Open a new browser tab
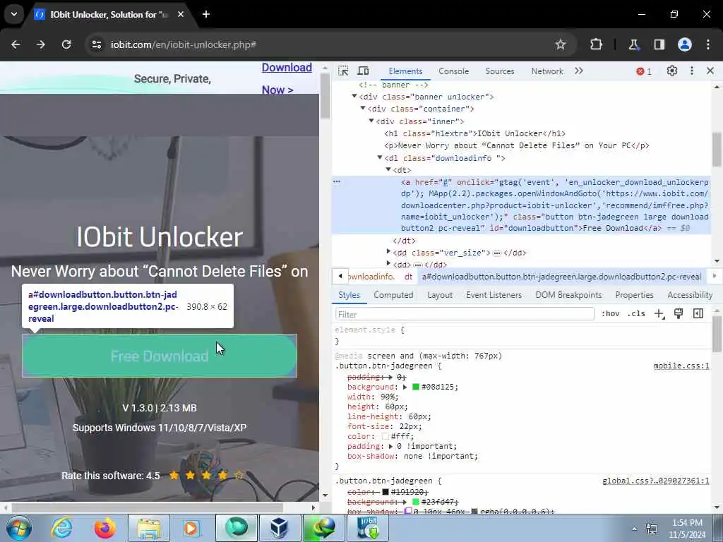Viewport: 723px width, 542px height. point(206,14)
